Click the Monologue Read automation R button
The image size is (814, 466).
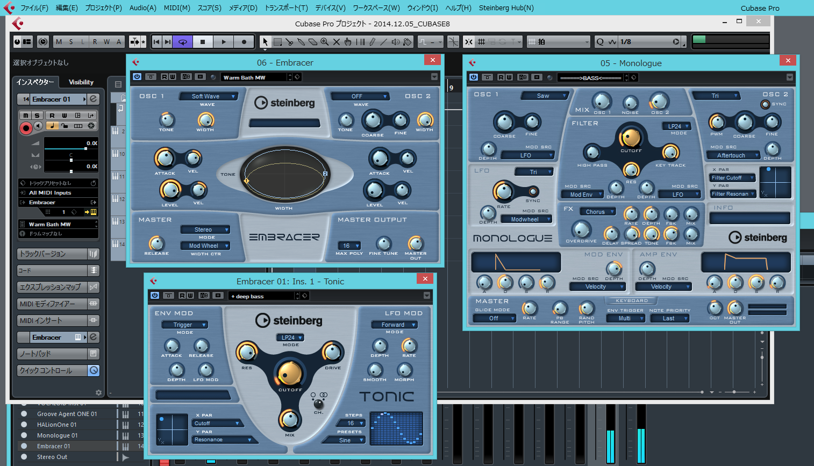point(501,77)
